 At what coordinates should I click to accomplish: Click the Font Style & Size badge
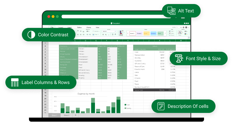(x=199, y=58)
